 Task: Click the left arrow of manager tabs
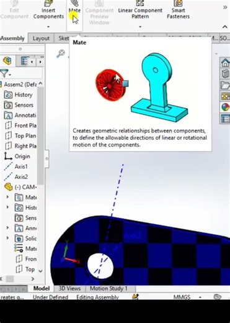(x=32, y=62)
